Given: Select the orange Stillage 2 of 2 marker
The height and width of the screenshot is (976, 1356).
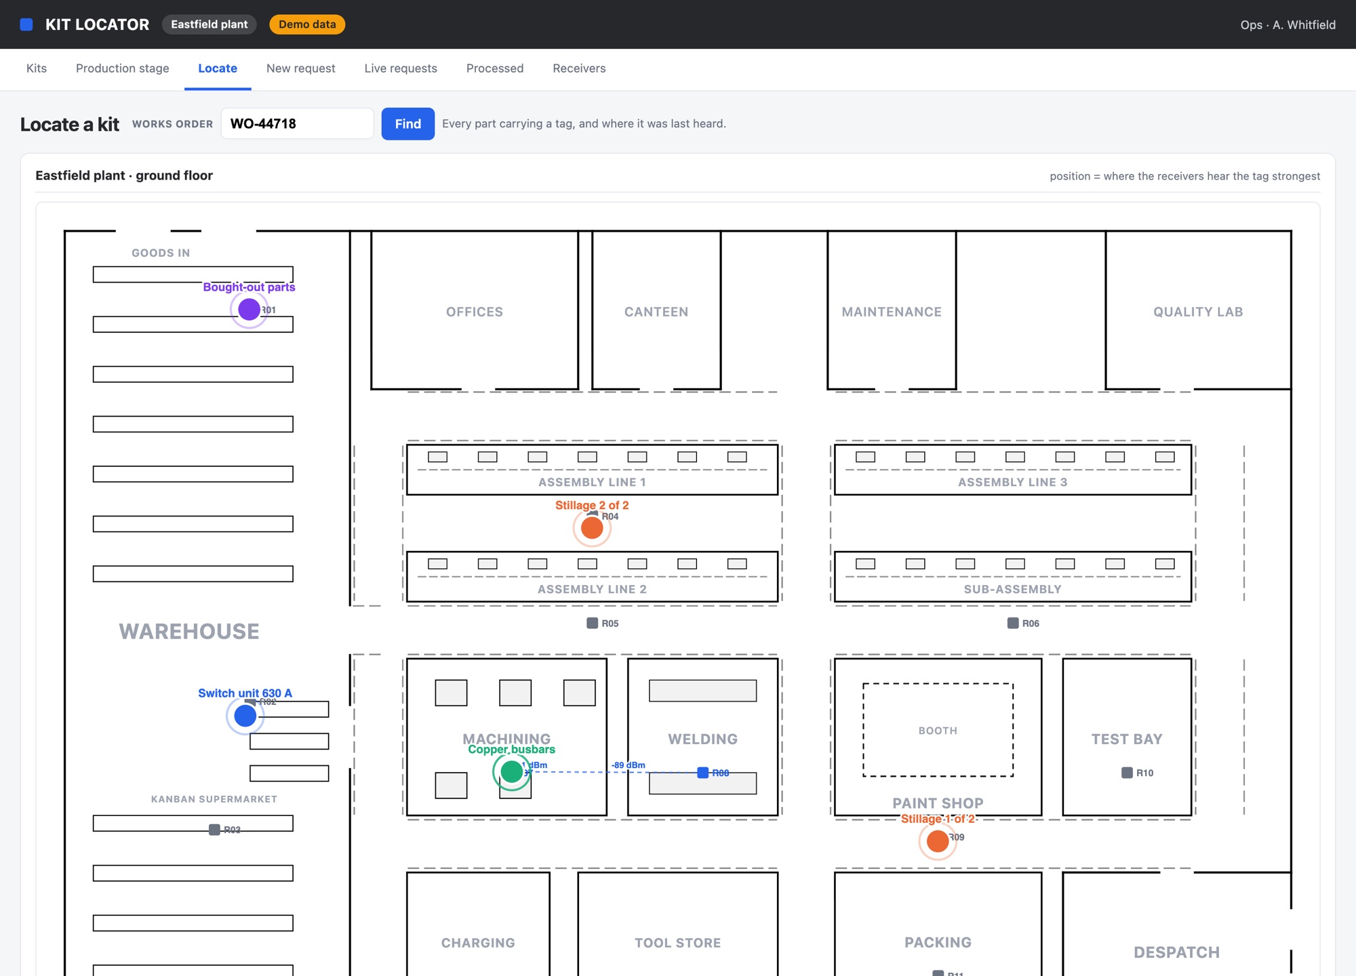Looking at the screenshot, I should pos(592,528).
